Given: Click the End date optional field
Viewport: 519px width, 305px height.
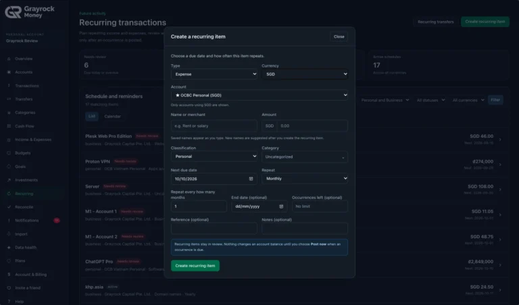Looking at the screenshot, I should tap(259, 206).
